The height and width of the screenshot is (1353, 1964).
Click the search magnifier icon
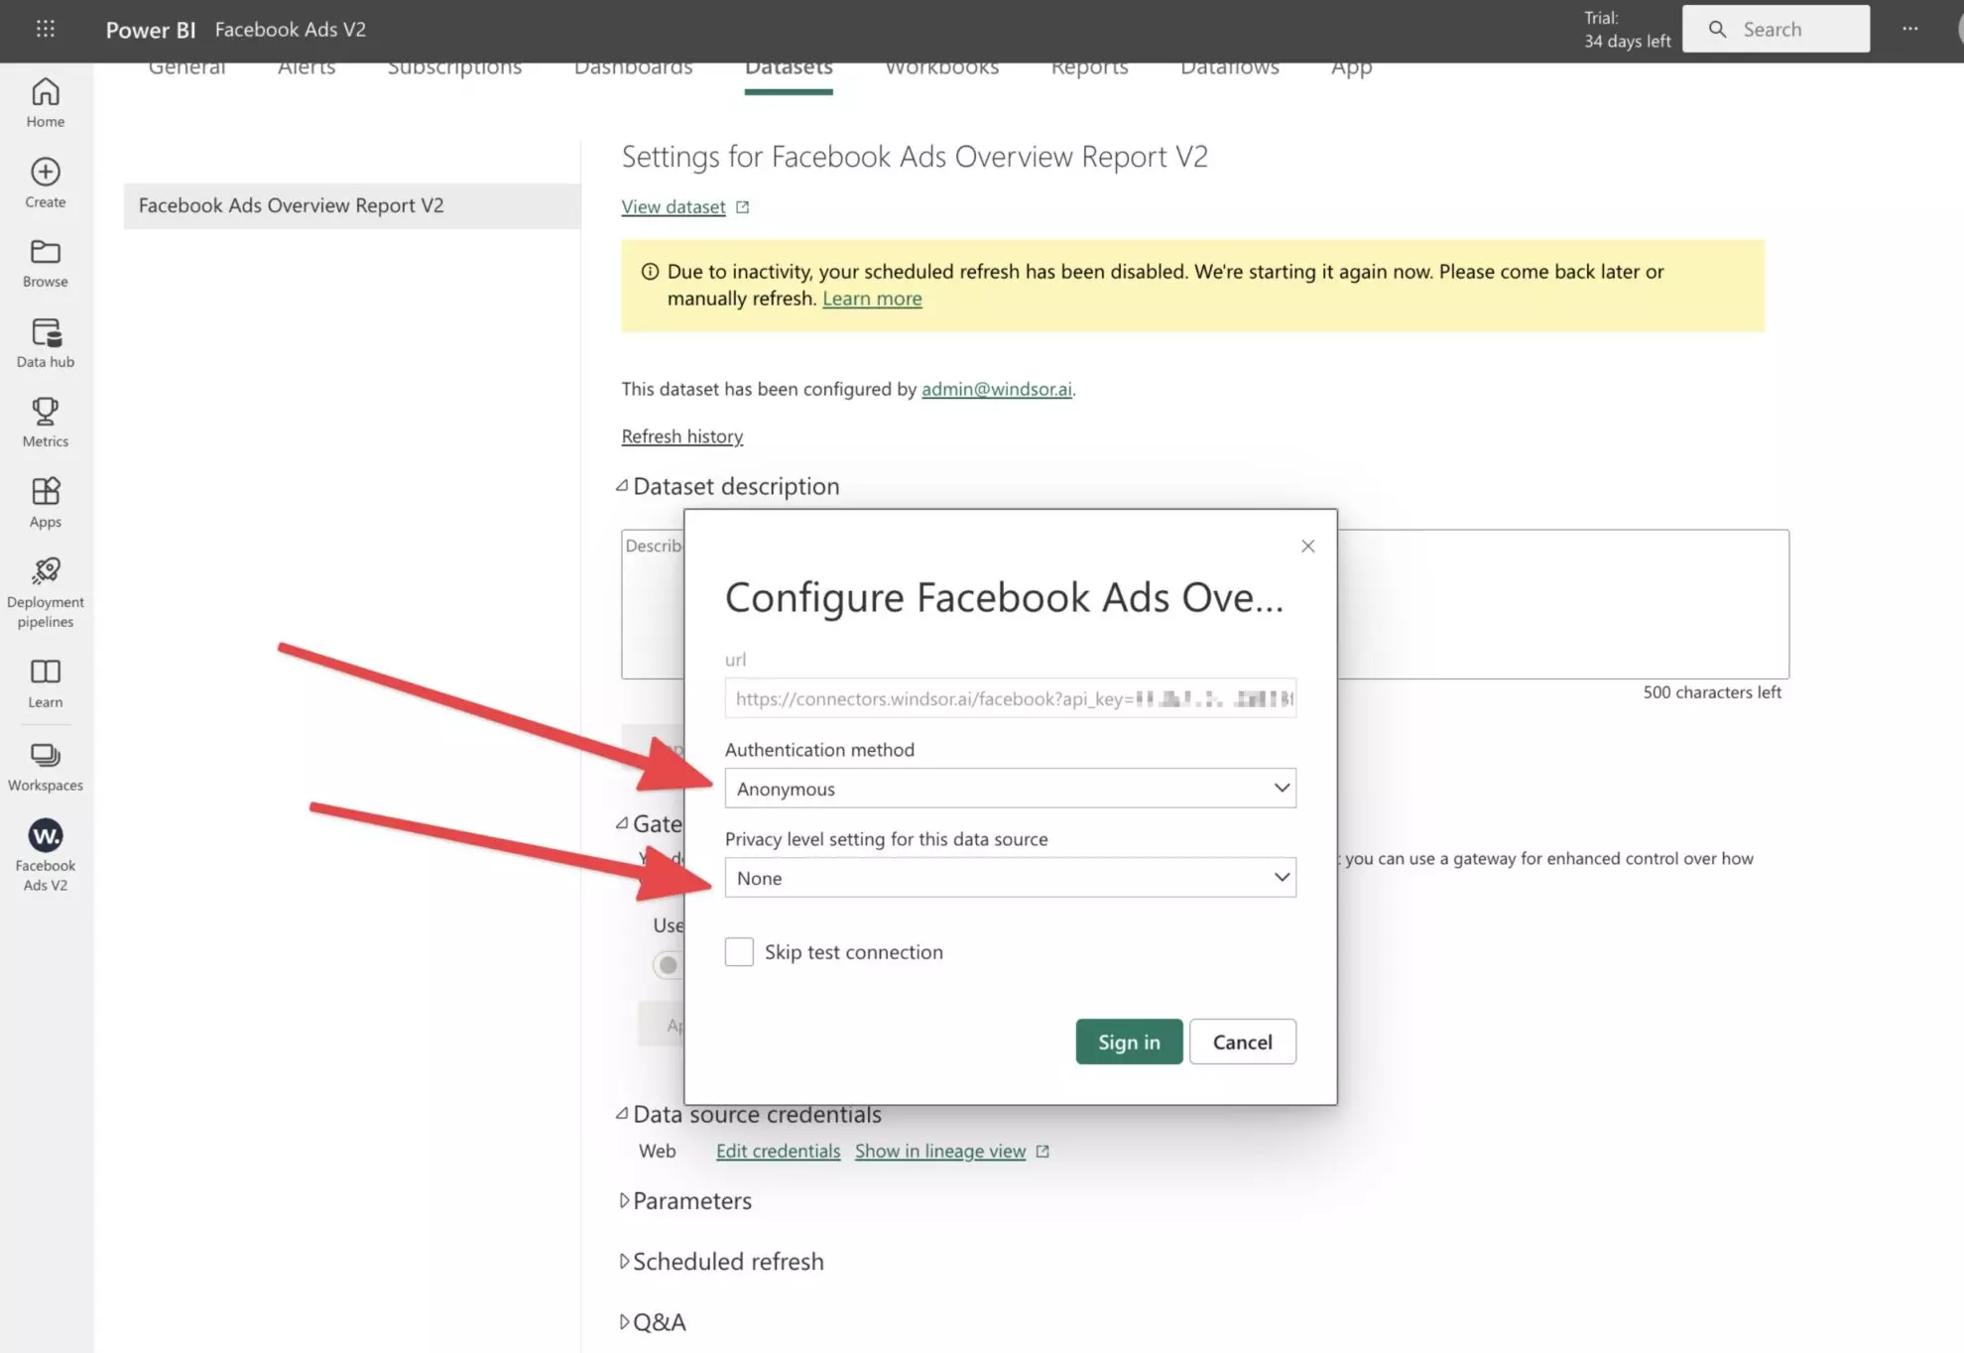(x=1717, y=29)
